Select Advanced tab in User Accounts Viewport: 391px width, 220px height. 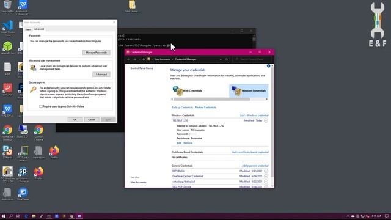click(39, 29)
